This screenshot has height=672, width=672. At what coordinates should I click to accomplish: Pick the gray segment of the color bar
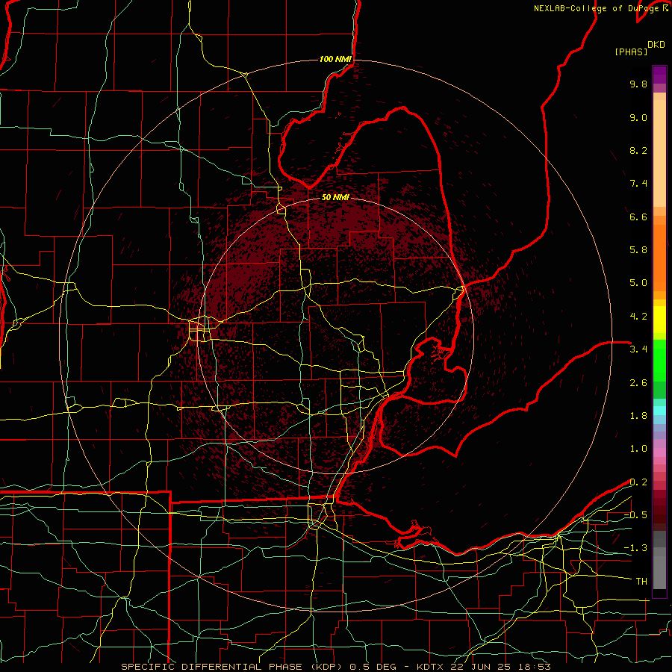pyautogui.click(x=659, y=561)
